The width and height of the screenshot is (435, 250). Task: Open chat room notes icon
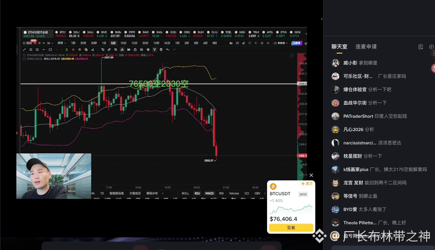[421, 47]
